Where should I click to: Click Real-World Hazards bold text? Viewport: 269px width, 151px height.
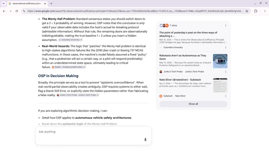[x=56, y=46]
